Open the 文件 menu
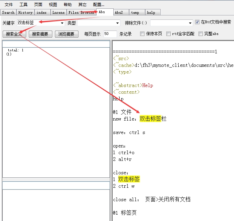 point(9,5)
